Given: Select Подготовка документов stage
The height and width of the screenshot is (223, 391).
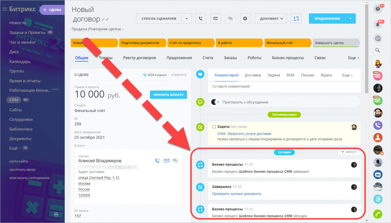Looking at the screenshot, I should [142, 43].
